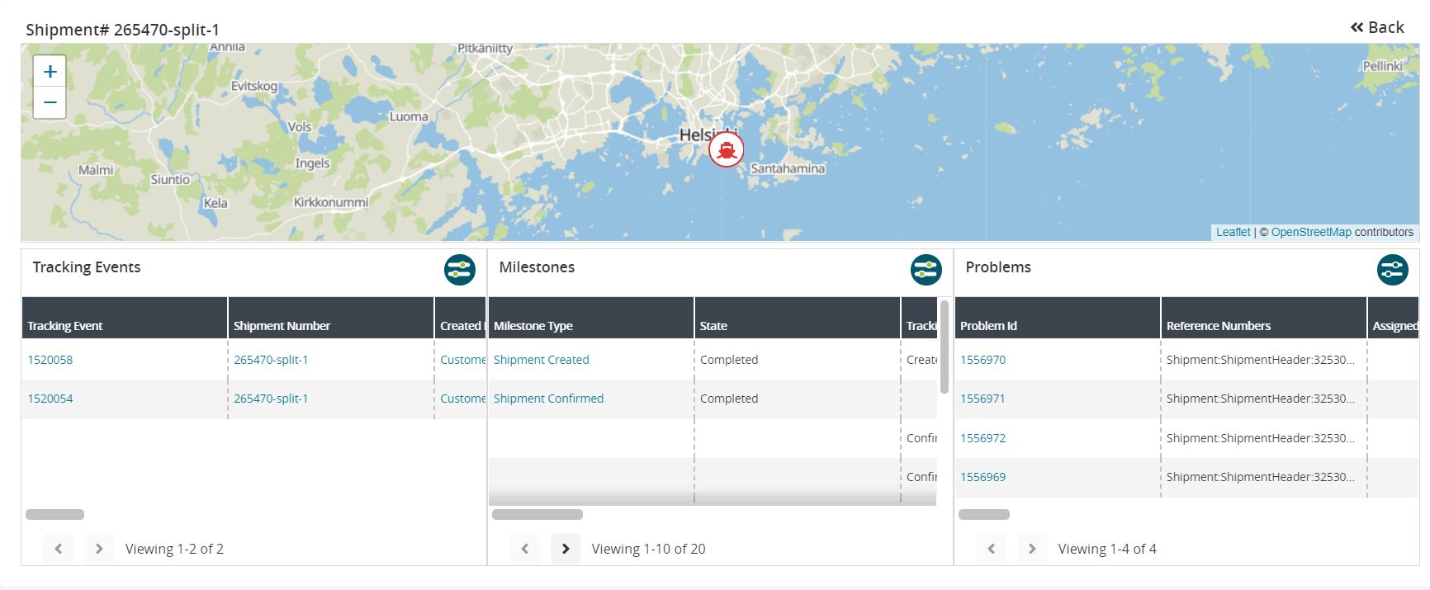Screen dimensions: 1430x590
Task: Open the Shipment Confirmed milestone
Action: point(548,399)
